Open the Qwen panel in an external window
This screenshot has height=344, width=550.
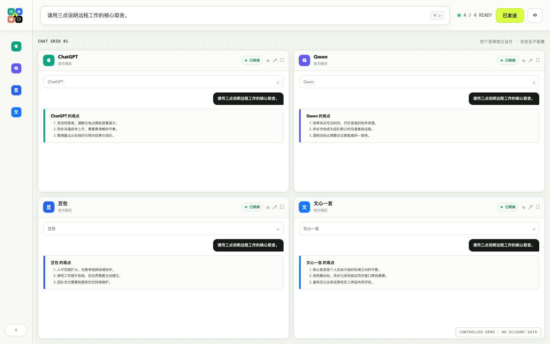point(531,61)
